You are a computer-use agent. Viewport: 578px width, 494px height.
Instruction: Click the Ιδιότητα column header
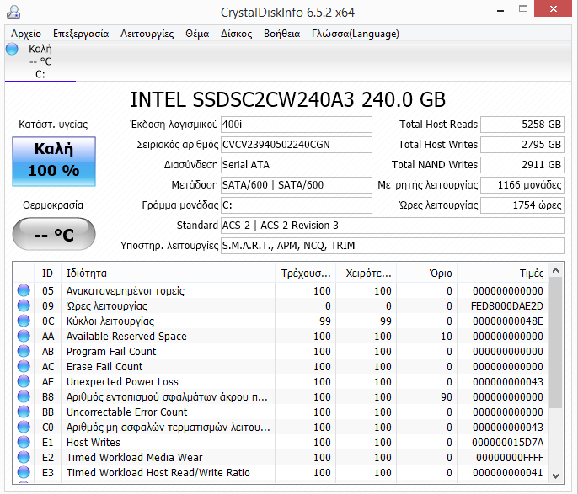[169, 274]
